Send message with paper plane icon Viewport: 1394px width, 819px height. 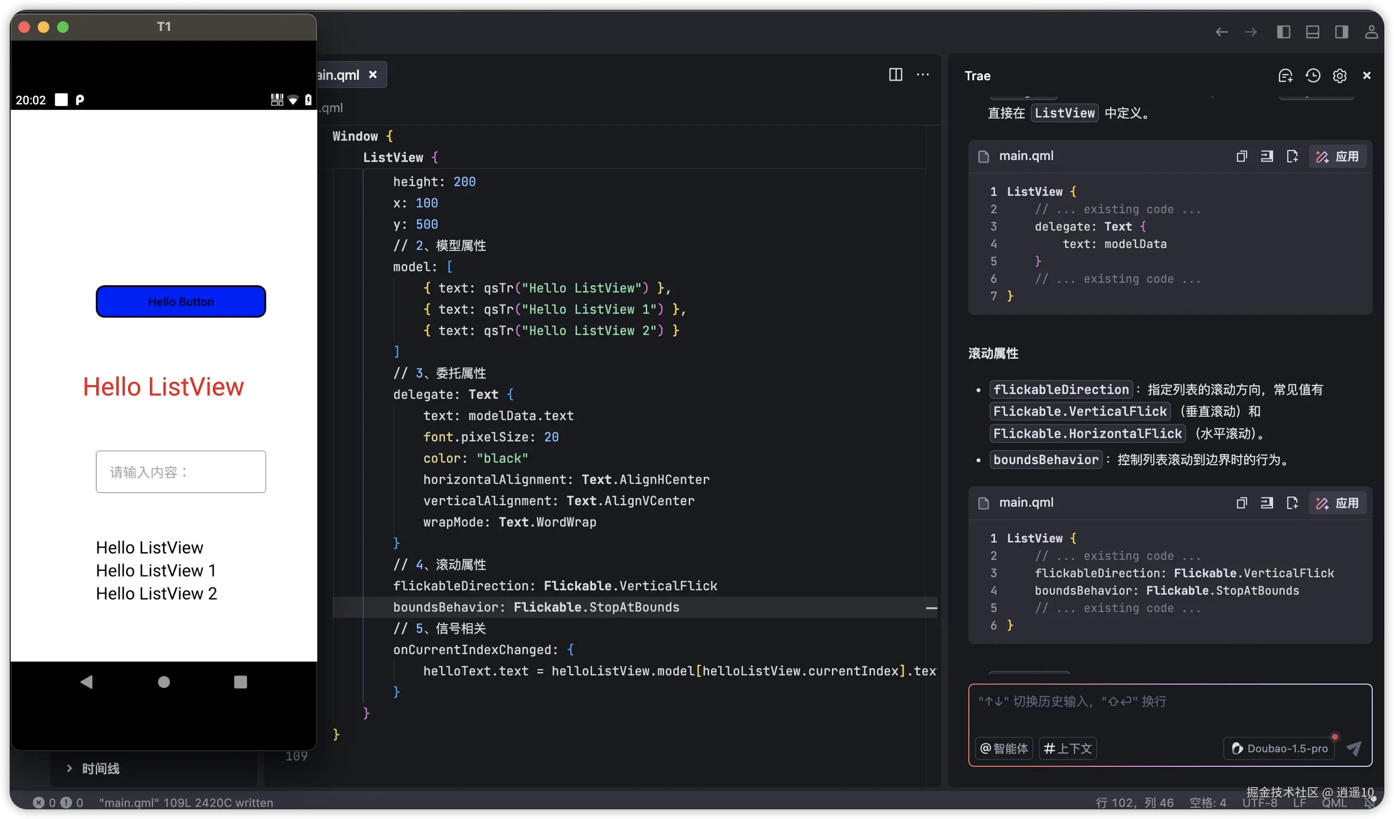pyautogui.click(x=1354, y=748)
